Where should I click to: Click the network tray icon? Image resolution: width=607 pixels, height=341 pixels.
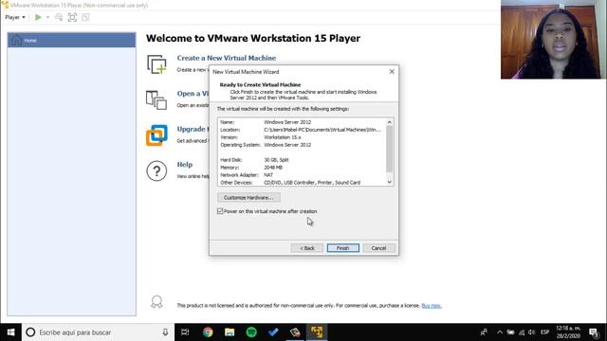tap(522, 332)
